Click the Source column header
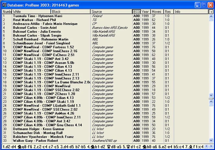The image size is (215, 150). (111, 12)
